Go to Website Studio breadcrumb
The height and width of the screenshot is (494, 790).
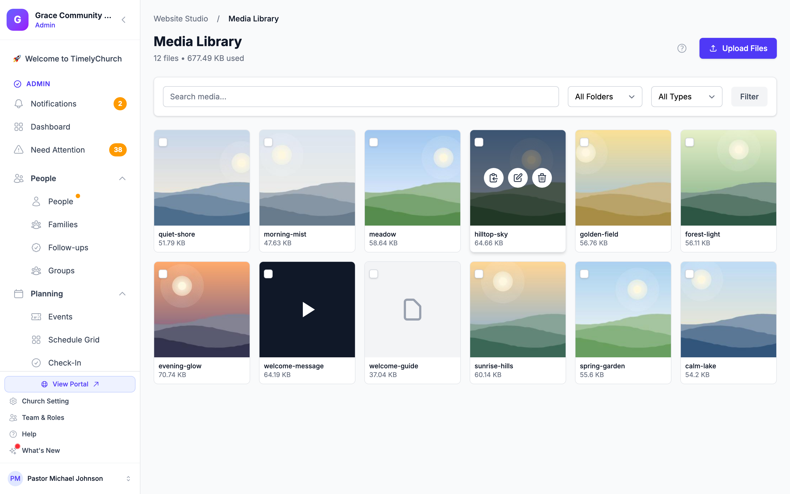(x=181, y=19)
